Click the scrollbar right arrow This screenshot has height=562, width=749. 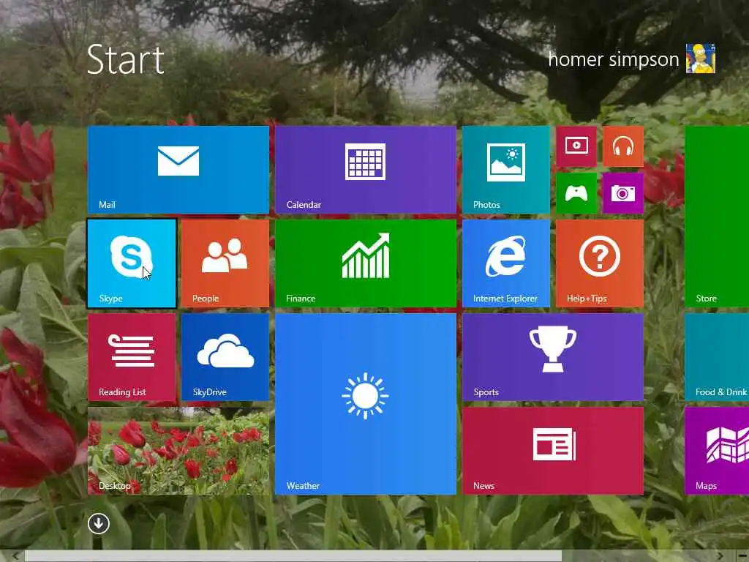tap(720, 556)
